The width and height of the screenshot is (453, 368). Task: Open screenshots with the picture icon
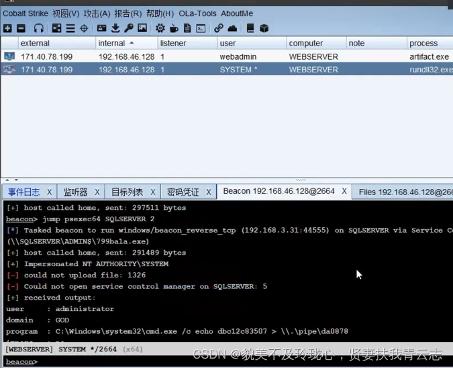click(142, 28)
